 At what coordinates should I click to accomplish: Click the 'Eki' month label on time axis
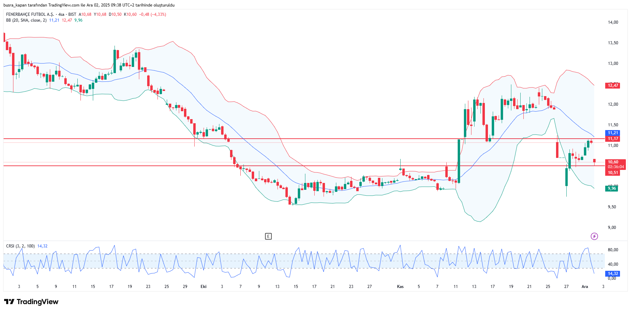point(204,287)
